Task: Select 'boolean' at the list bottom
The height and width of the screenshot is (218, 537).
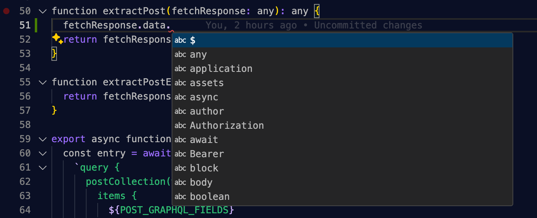Action: click(x=342, y=197)
